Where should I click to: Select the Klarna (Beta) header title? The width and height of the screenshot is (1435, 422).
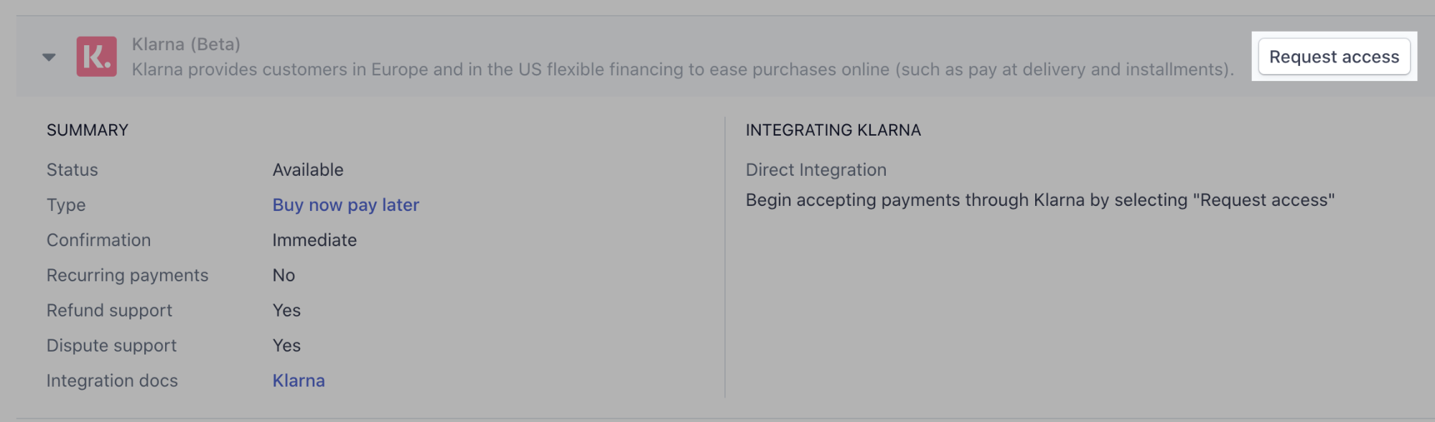point(184,43)
